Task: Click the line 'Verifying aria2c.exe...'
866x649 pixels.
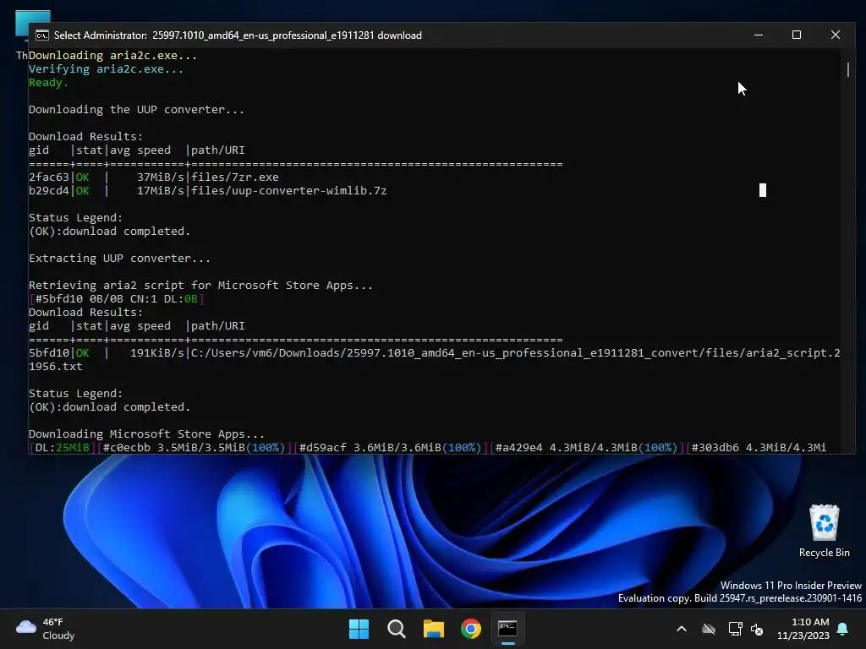Action: (106, 69)
